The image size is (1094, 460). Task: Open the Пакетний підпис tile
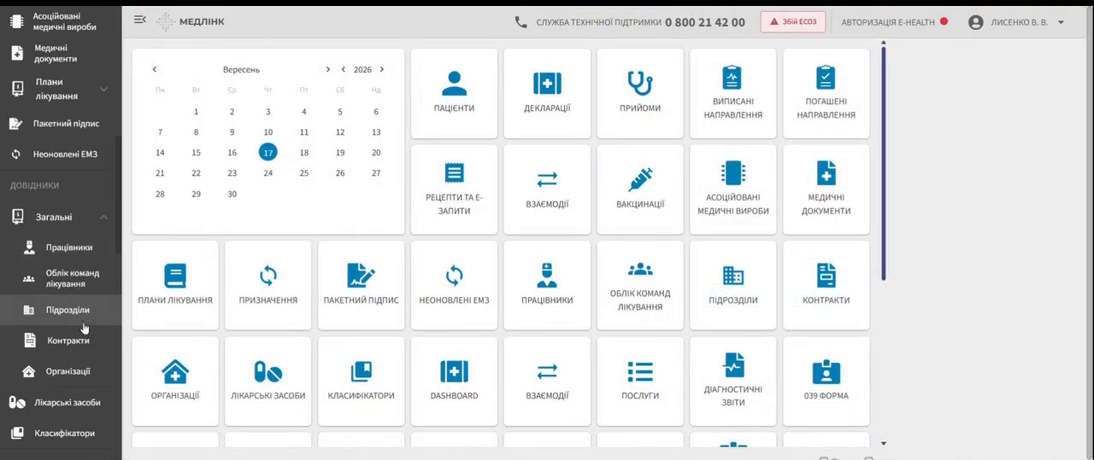361,285
